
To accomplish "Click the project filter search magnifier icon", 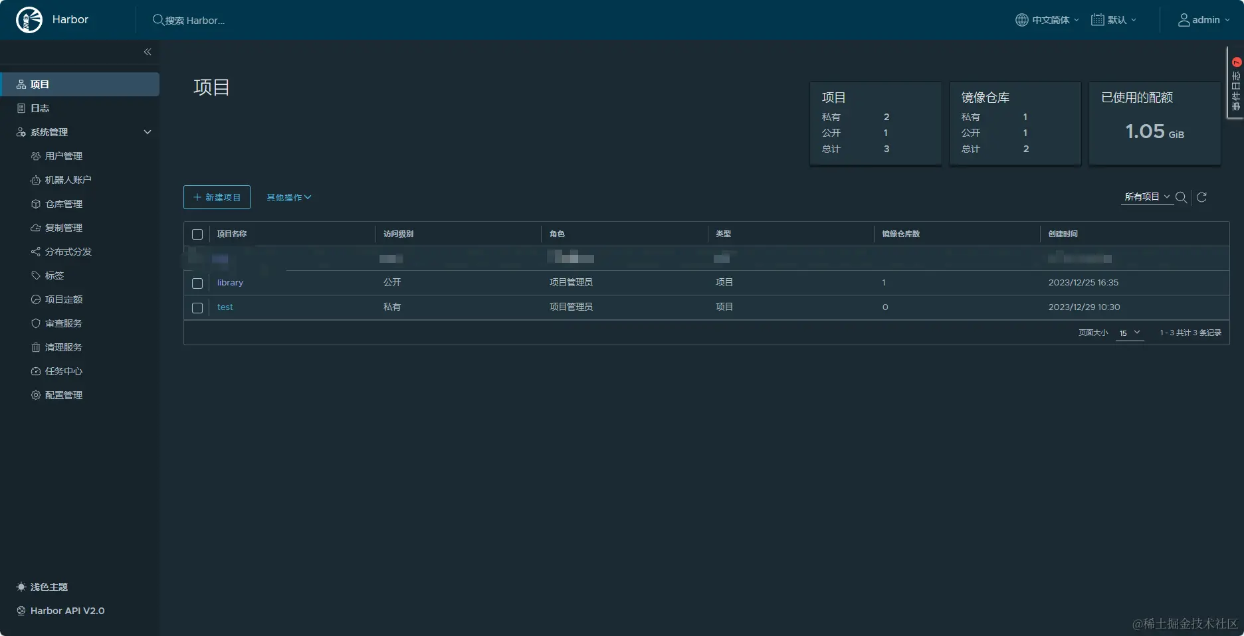I will [x=1181, y=197].
